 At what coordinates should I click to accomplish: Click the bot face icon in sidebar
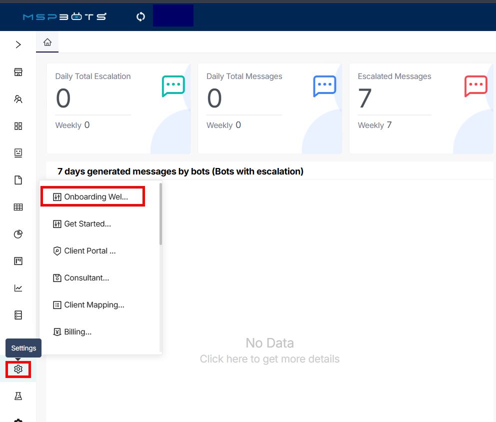18,153
